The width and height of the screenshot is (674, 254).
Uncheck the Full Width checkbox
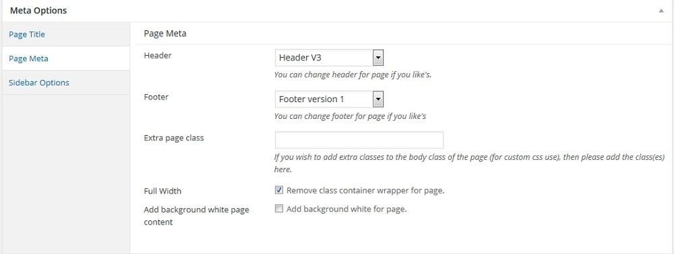[x=279, y=190]
